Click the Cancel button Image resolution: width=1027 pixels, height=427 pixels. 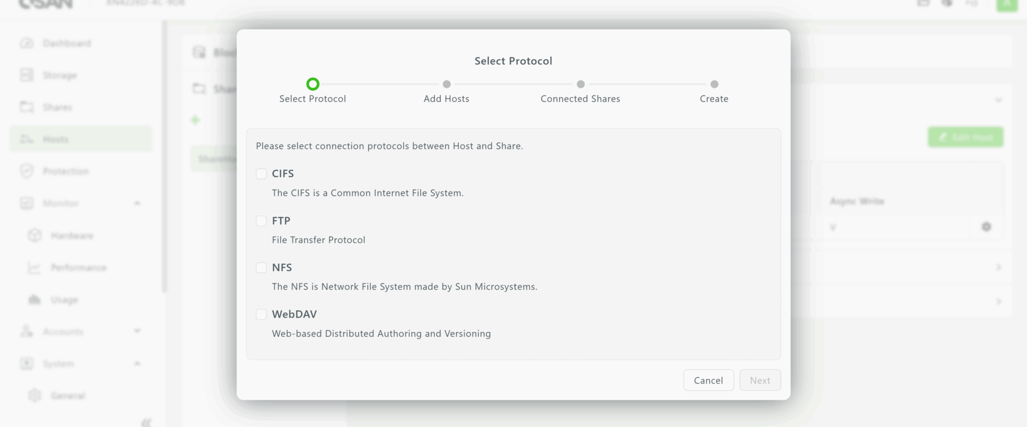pos(708,380)
